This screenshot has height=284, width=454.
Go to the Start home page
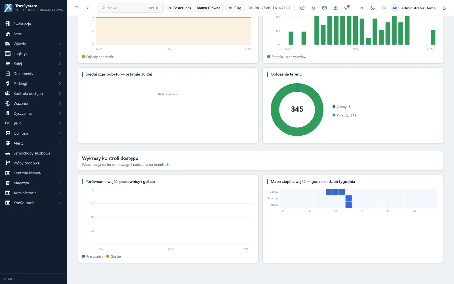(33, 34)
